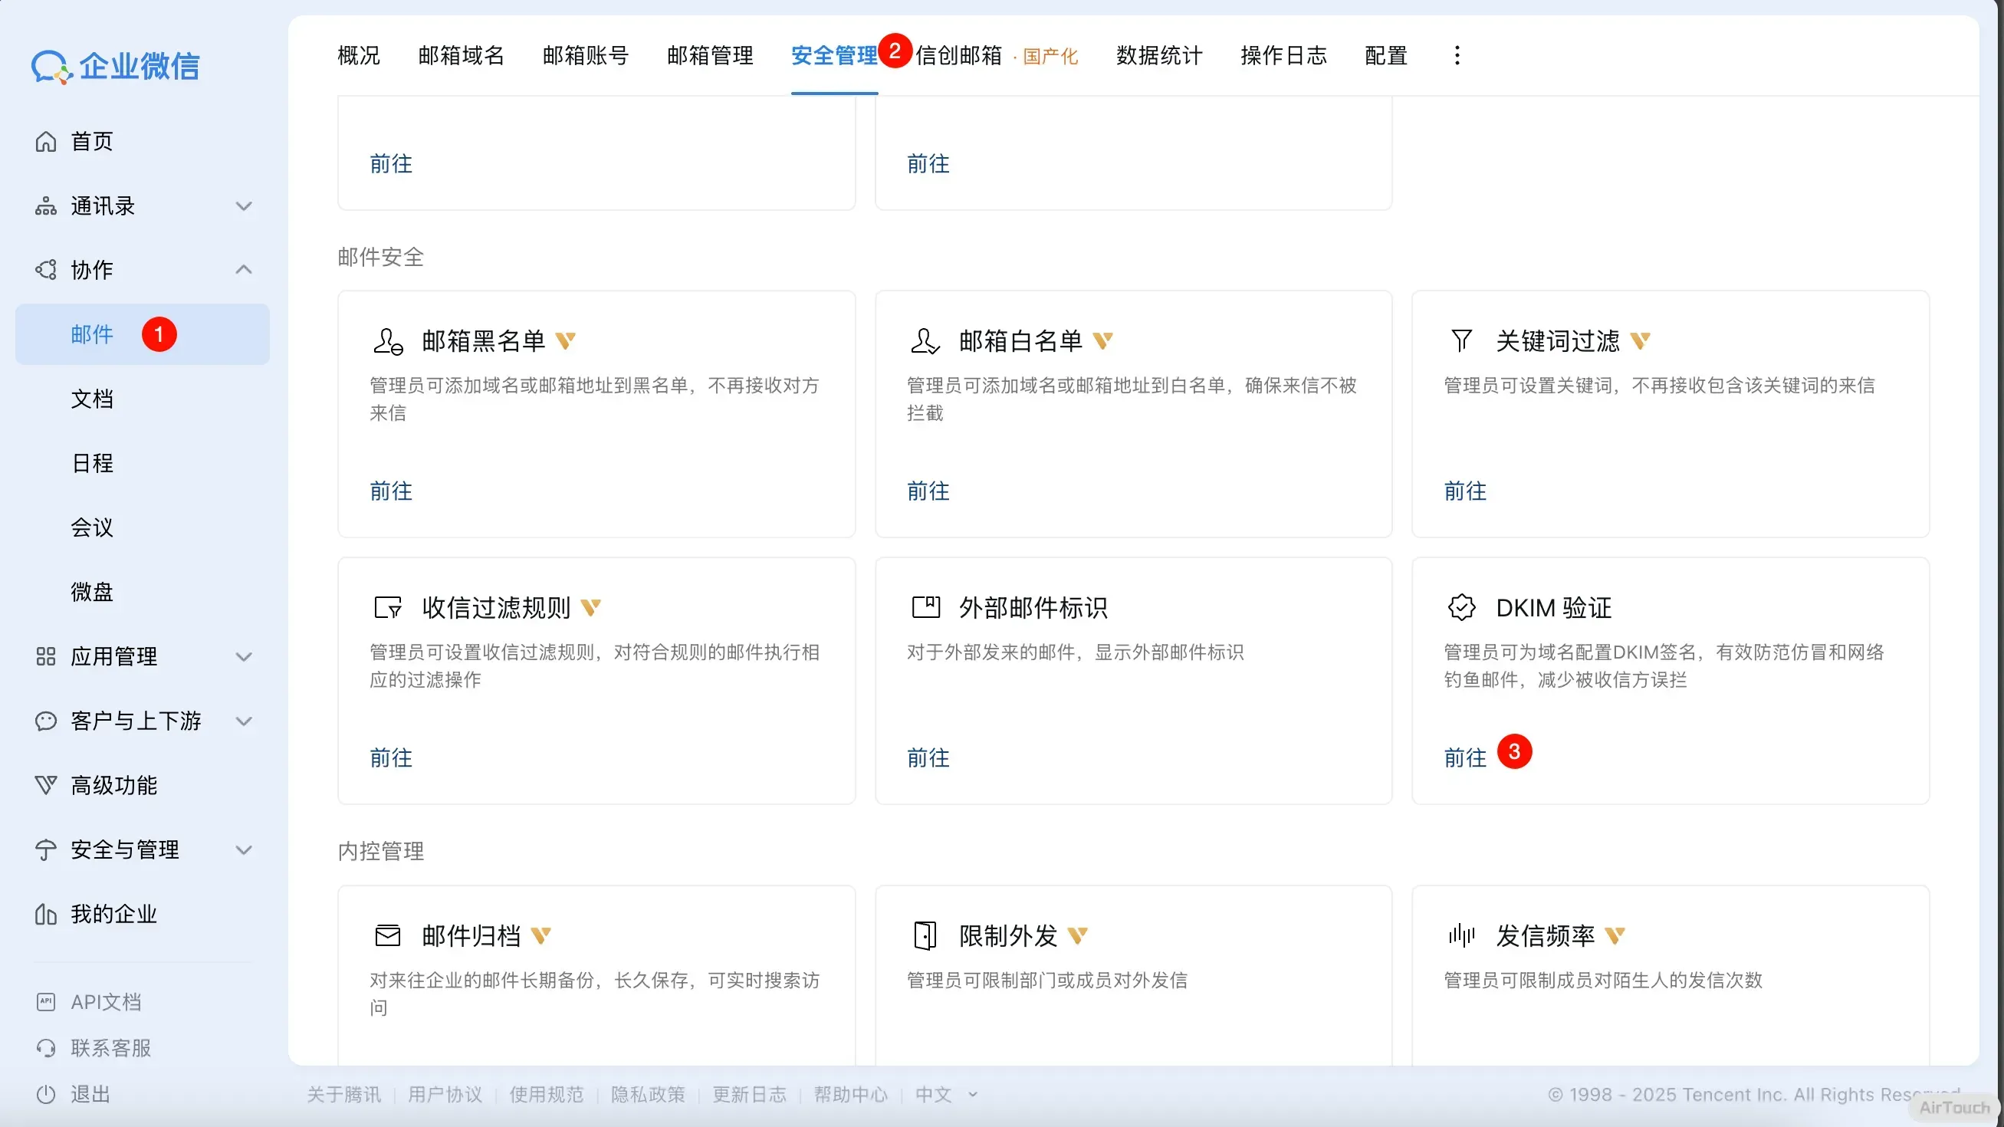Screen dimensions: 2004x1127
Task: Click the DKIM 验证 badge icon
Action: tap(1461, 607)
